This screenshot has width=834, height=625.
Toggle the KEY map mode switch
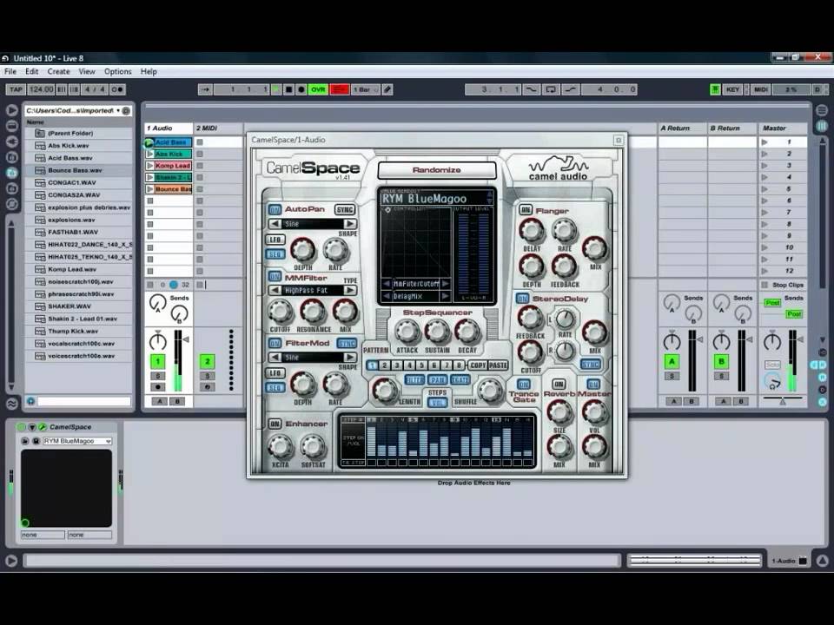pos(733,89)
